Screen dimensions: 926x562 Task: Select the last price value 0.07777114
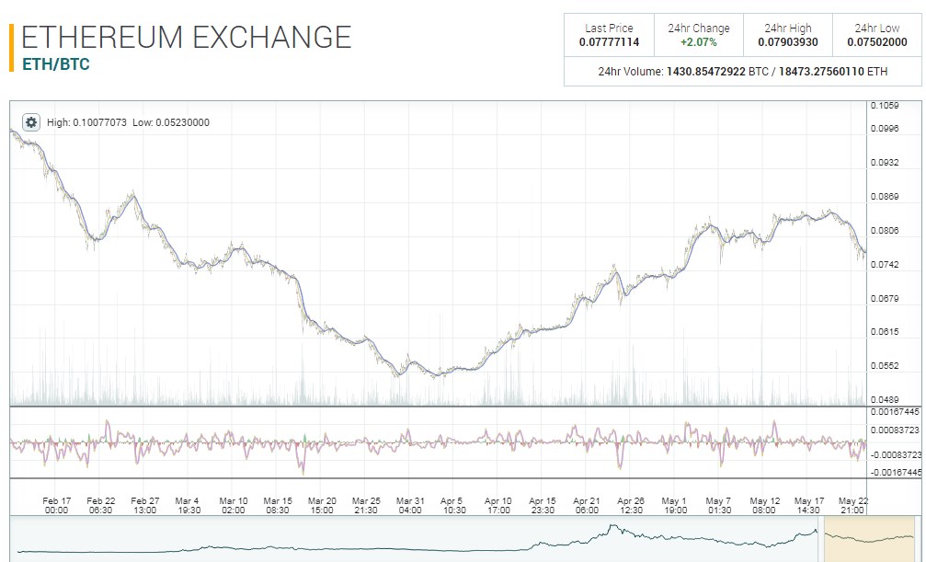[609, 42]
